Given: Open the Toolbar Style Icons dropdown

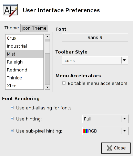Looking at the screenshot, I should 95,60.
